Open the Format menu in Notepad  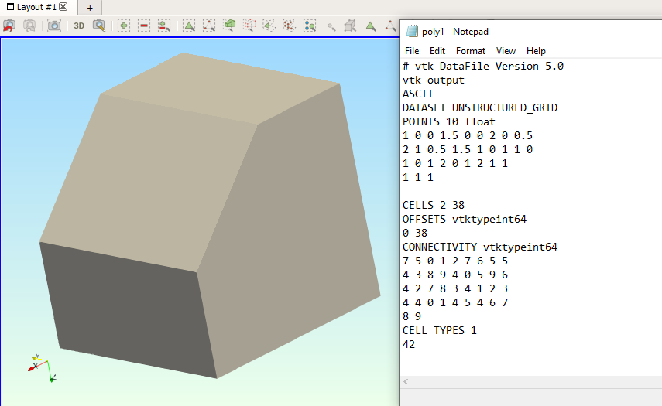[x=471, y=51]
